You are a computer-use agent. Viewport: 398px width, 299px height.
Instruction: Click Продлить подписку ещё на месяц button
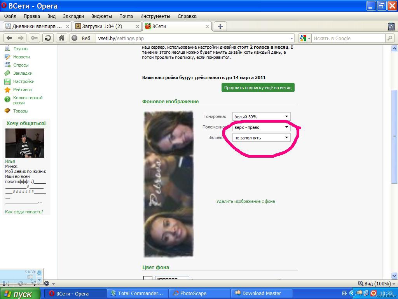pos(258,88)
